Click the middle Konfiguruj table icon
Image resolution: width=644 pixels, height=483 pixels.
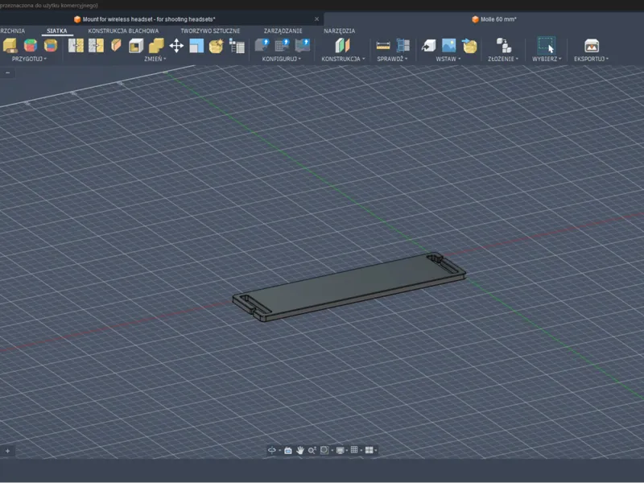(x=283, y=45)
